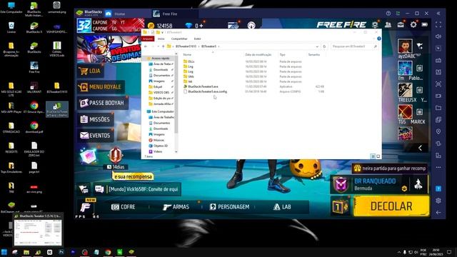Open VIDEOS OBS quick access folder
Screen dimensions: 457x257
pos(161,92)
